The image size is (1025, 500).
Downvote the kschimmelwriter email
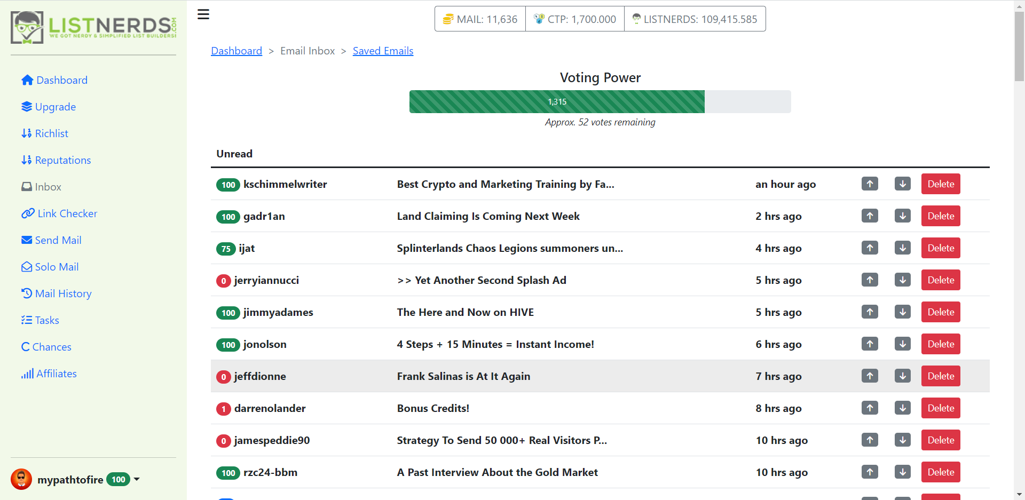(903, 184)
